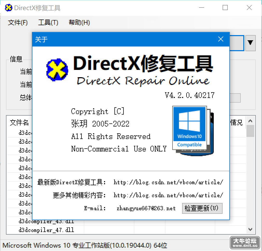The height and width of the screenshot is (251, 262).
Task: Click the DirectX yellow X logo in About dialog
Action: pos(57,70)
